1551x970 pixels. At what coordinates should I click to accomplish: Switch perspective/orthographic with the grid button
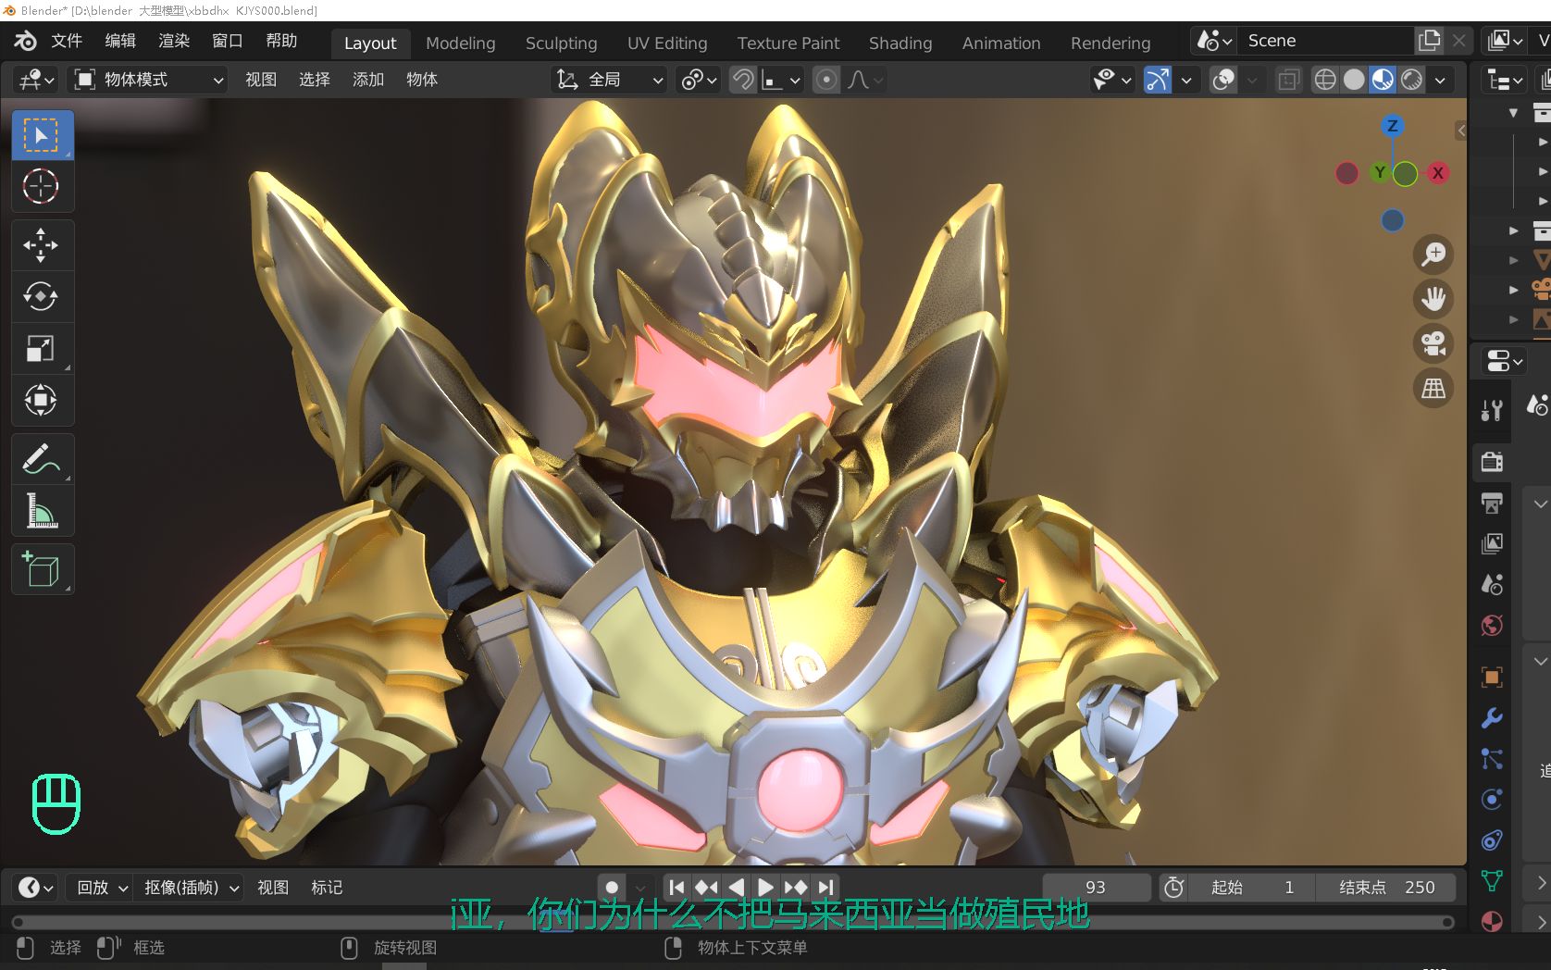point(1433,388)
